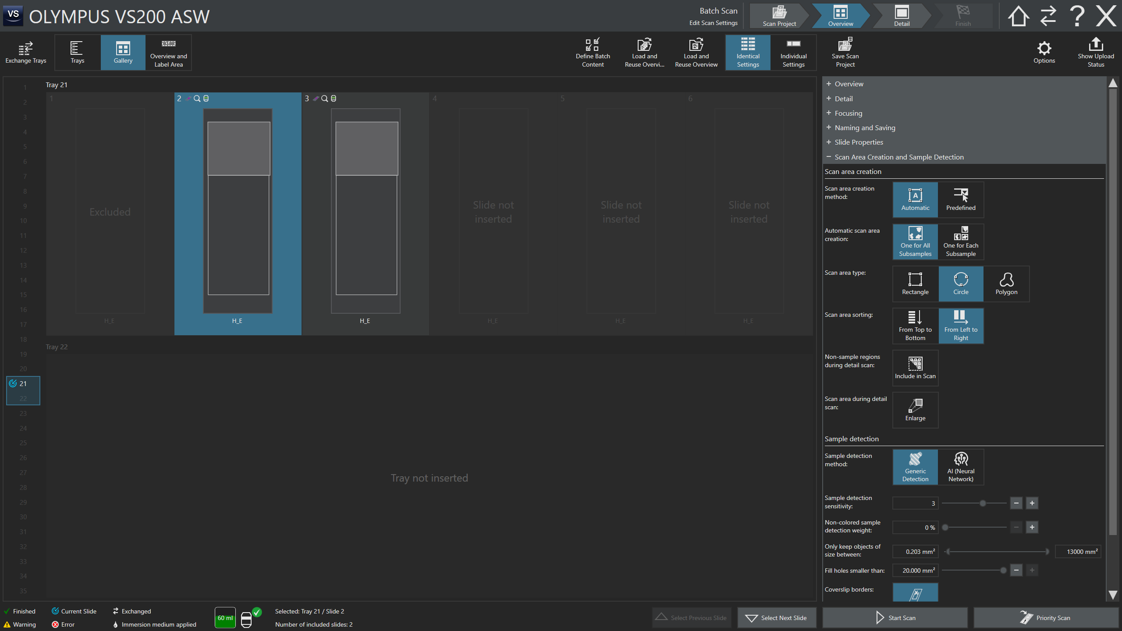Click Select Next Slide button
Viewport: 1122px width, 631px height.
pos(777,618)
